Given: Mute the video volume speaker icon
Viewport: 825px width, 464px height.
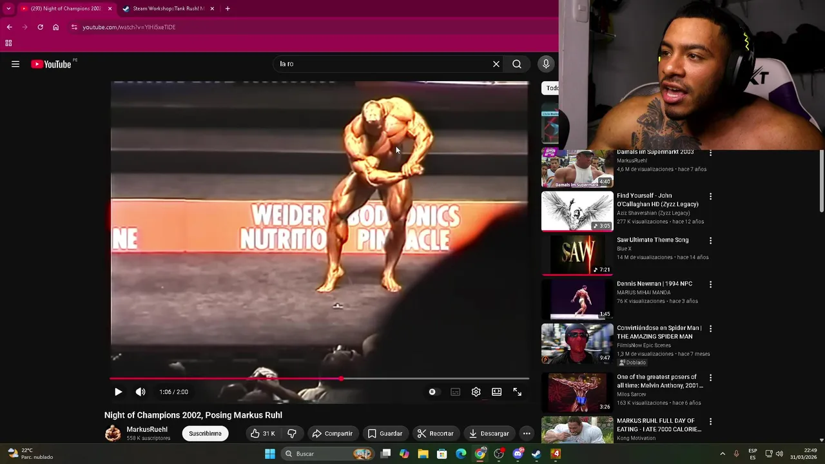Looking at the screenshot, I should point(141,392).
